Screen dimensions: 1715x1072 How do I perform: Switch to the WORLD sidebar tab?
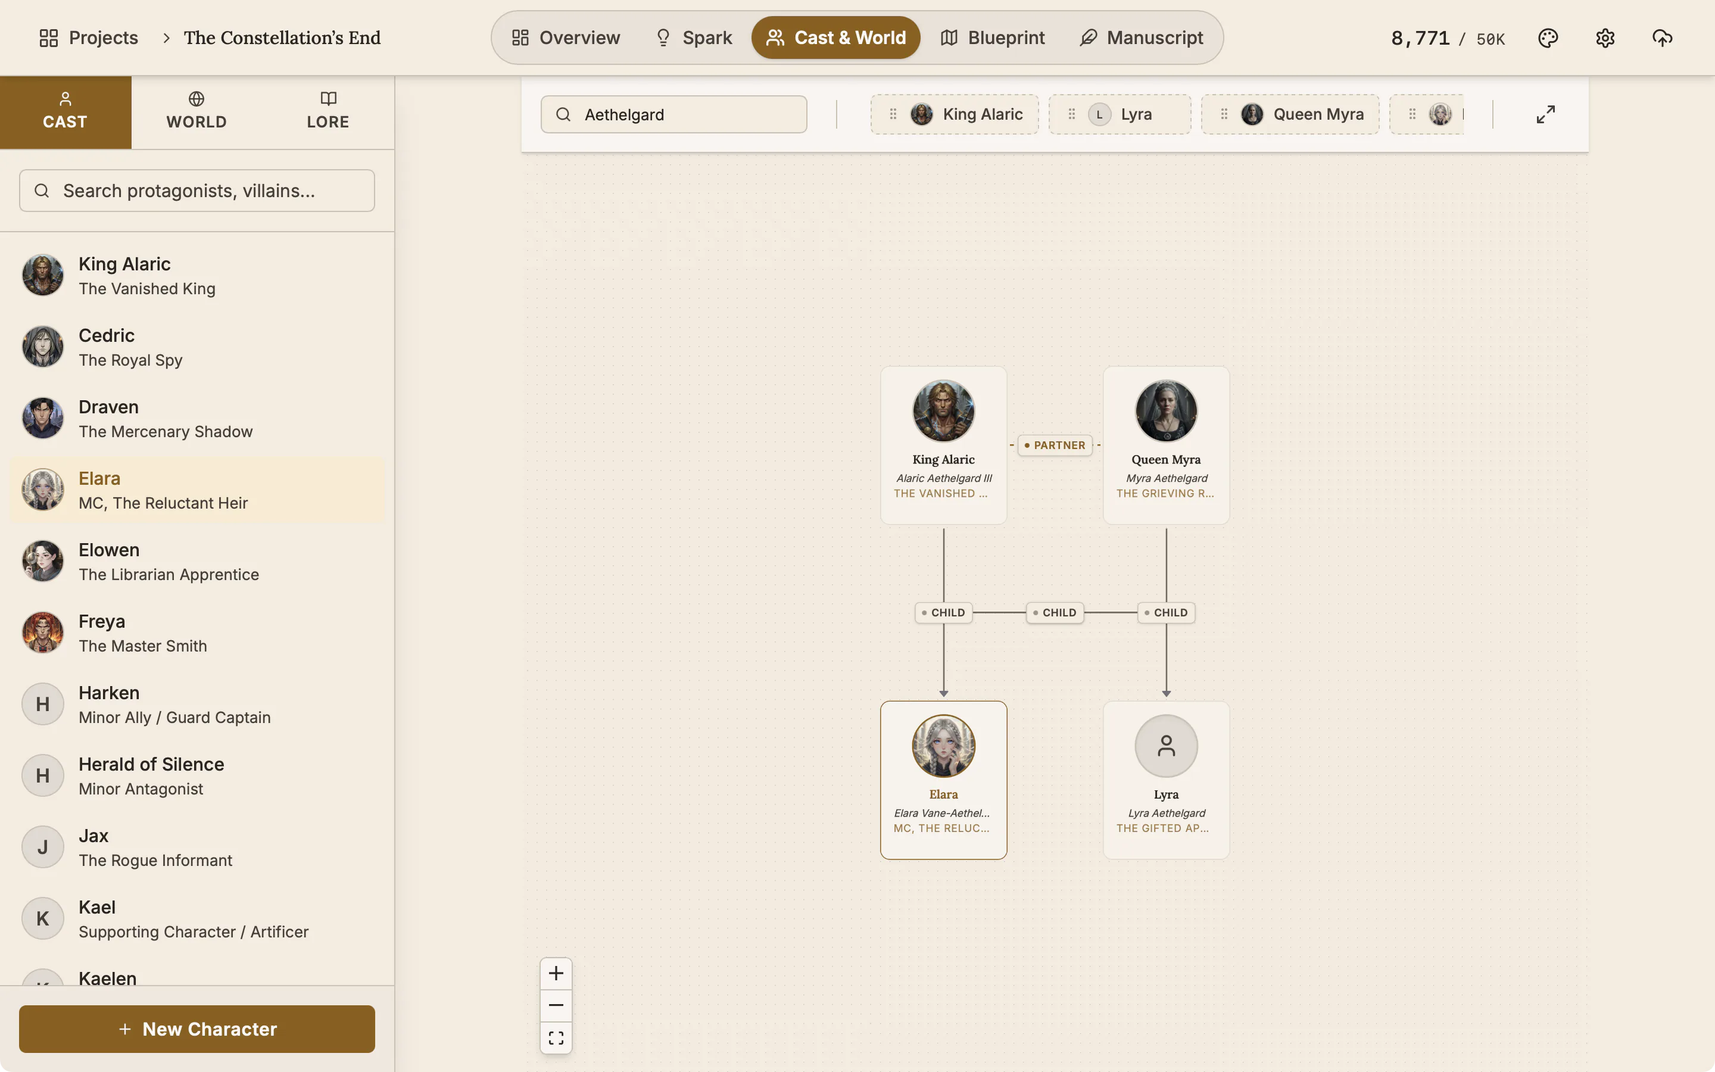[x=197, y=112]
